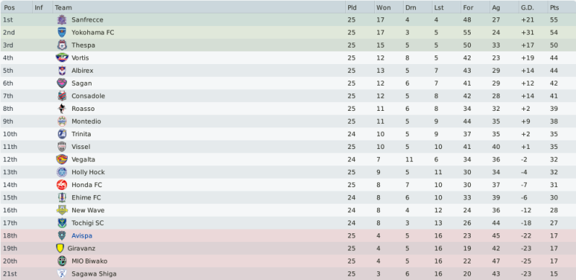Click the Yokohama FC club badge
Viewport: 576px width, 280px height.
click(x=62, y=32)
